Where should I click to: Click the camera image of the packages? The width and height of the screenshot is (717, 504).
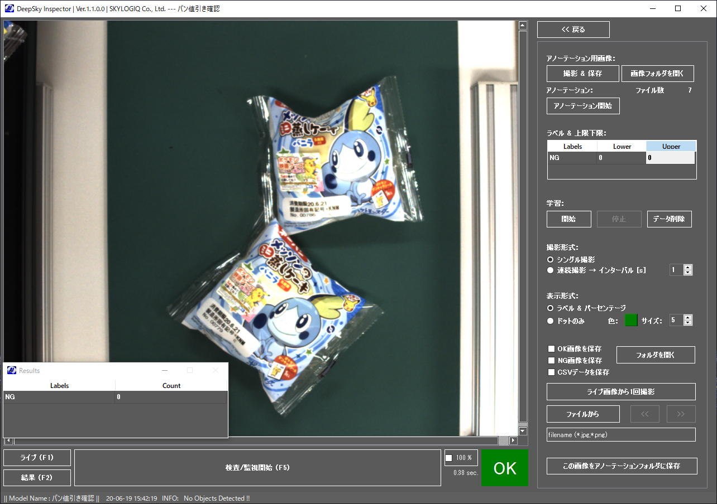point(261,229)
